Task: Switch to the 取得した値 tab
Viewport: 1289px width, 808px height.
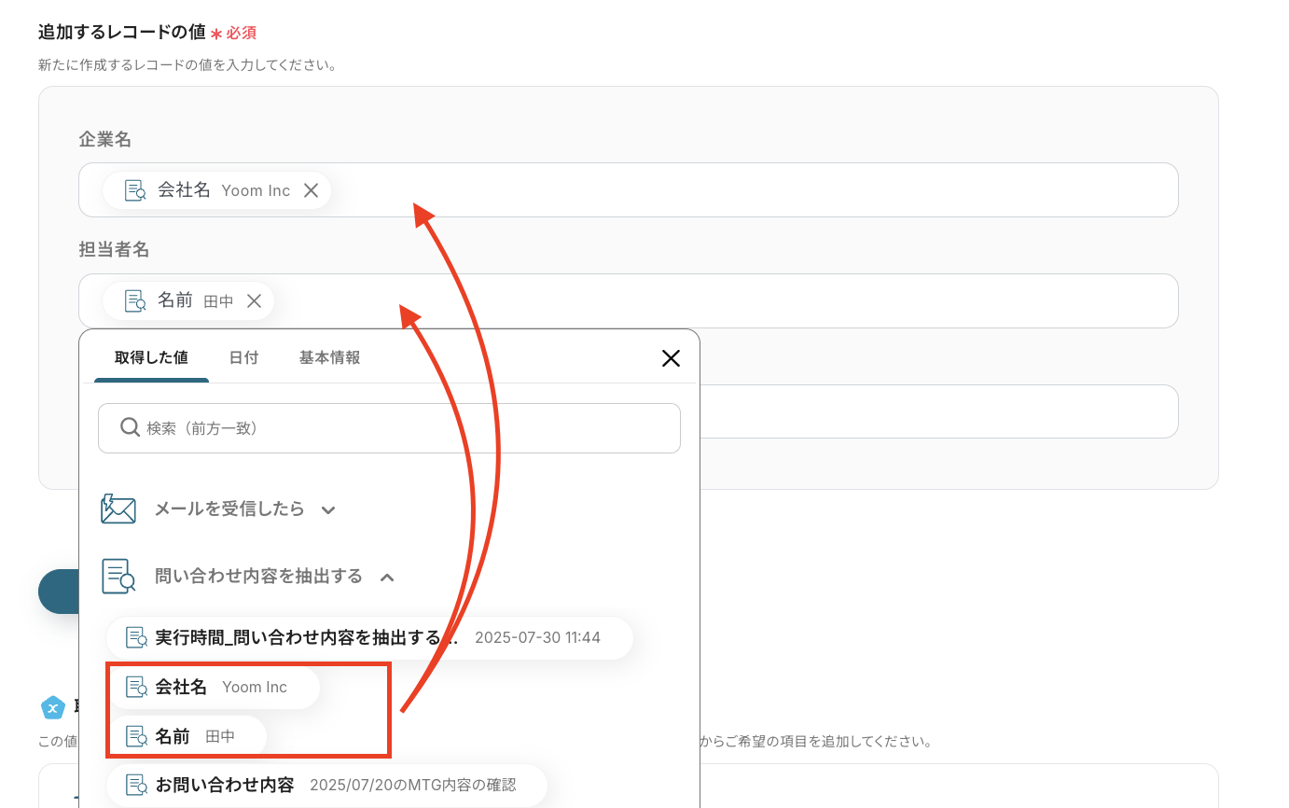Action: point(151,357)
